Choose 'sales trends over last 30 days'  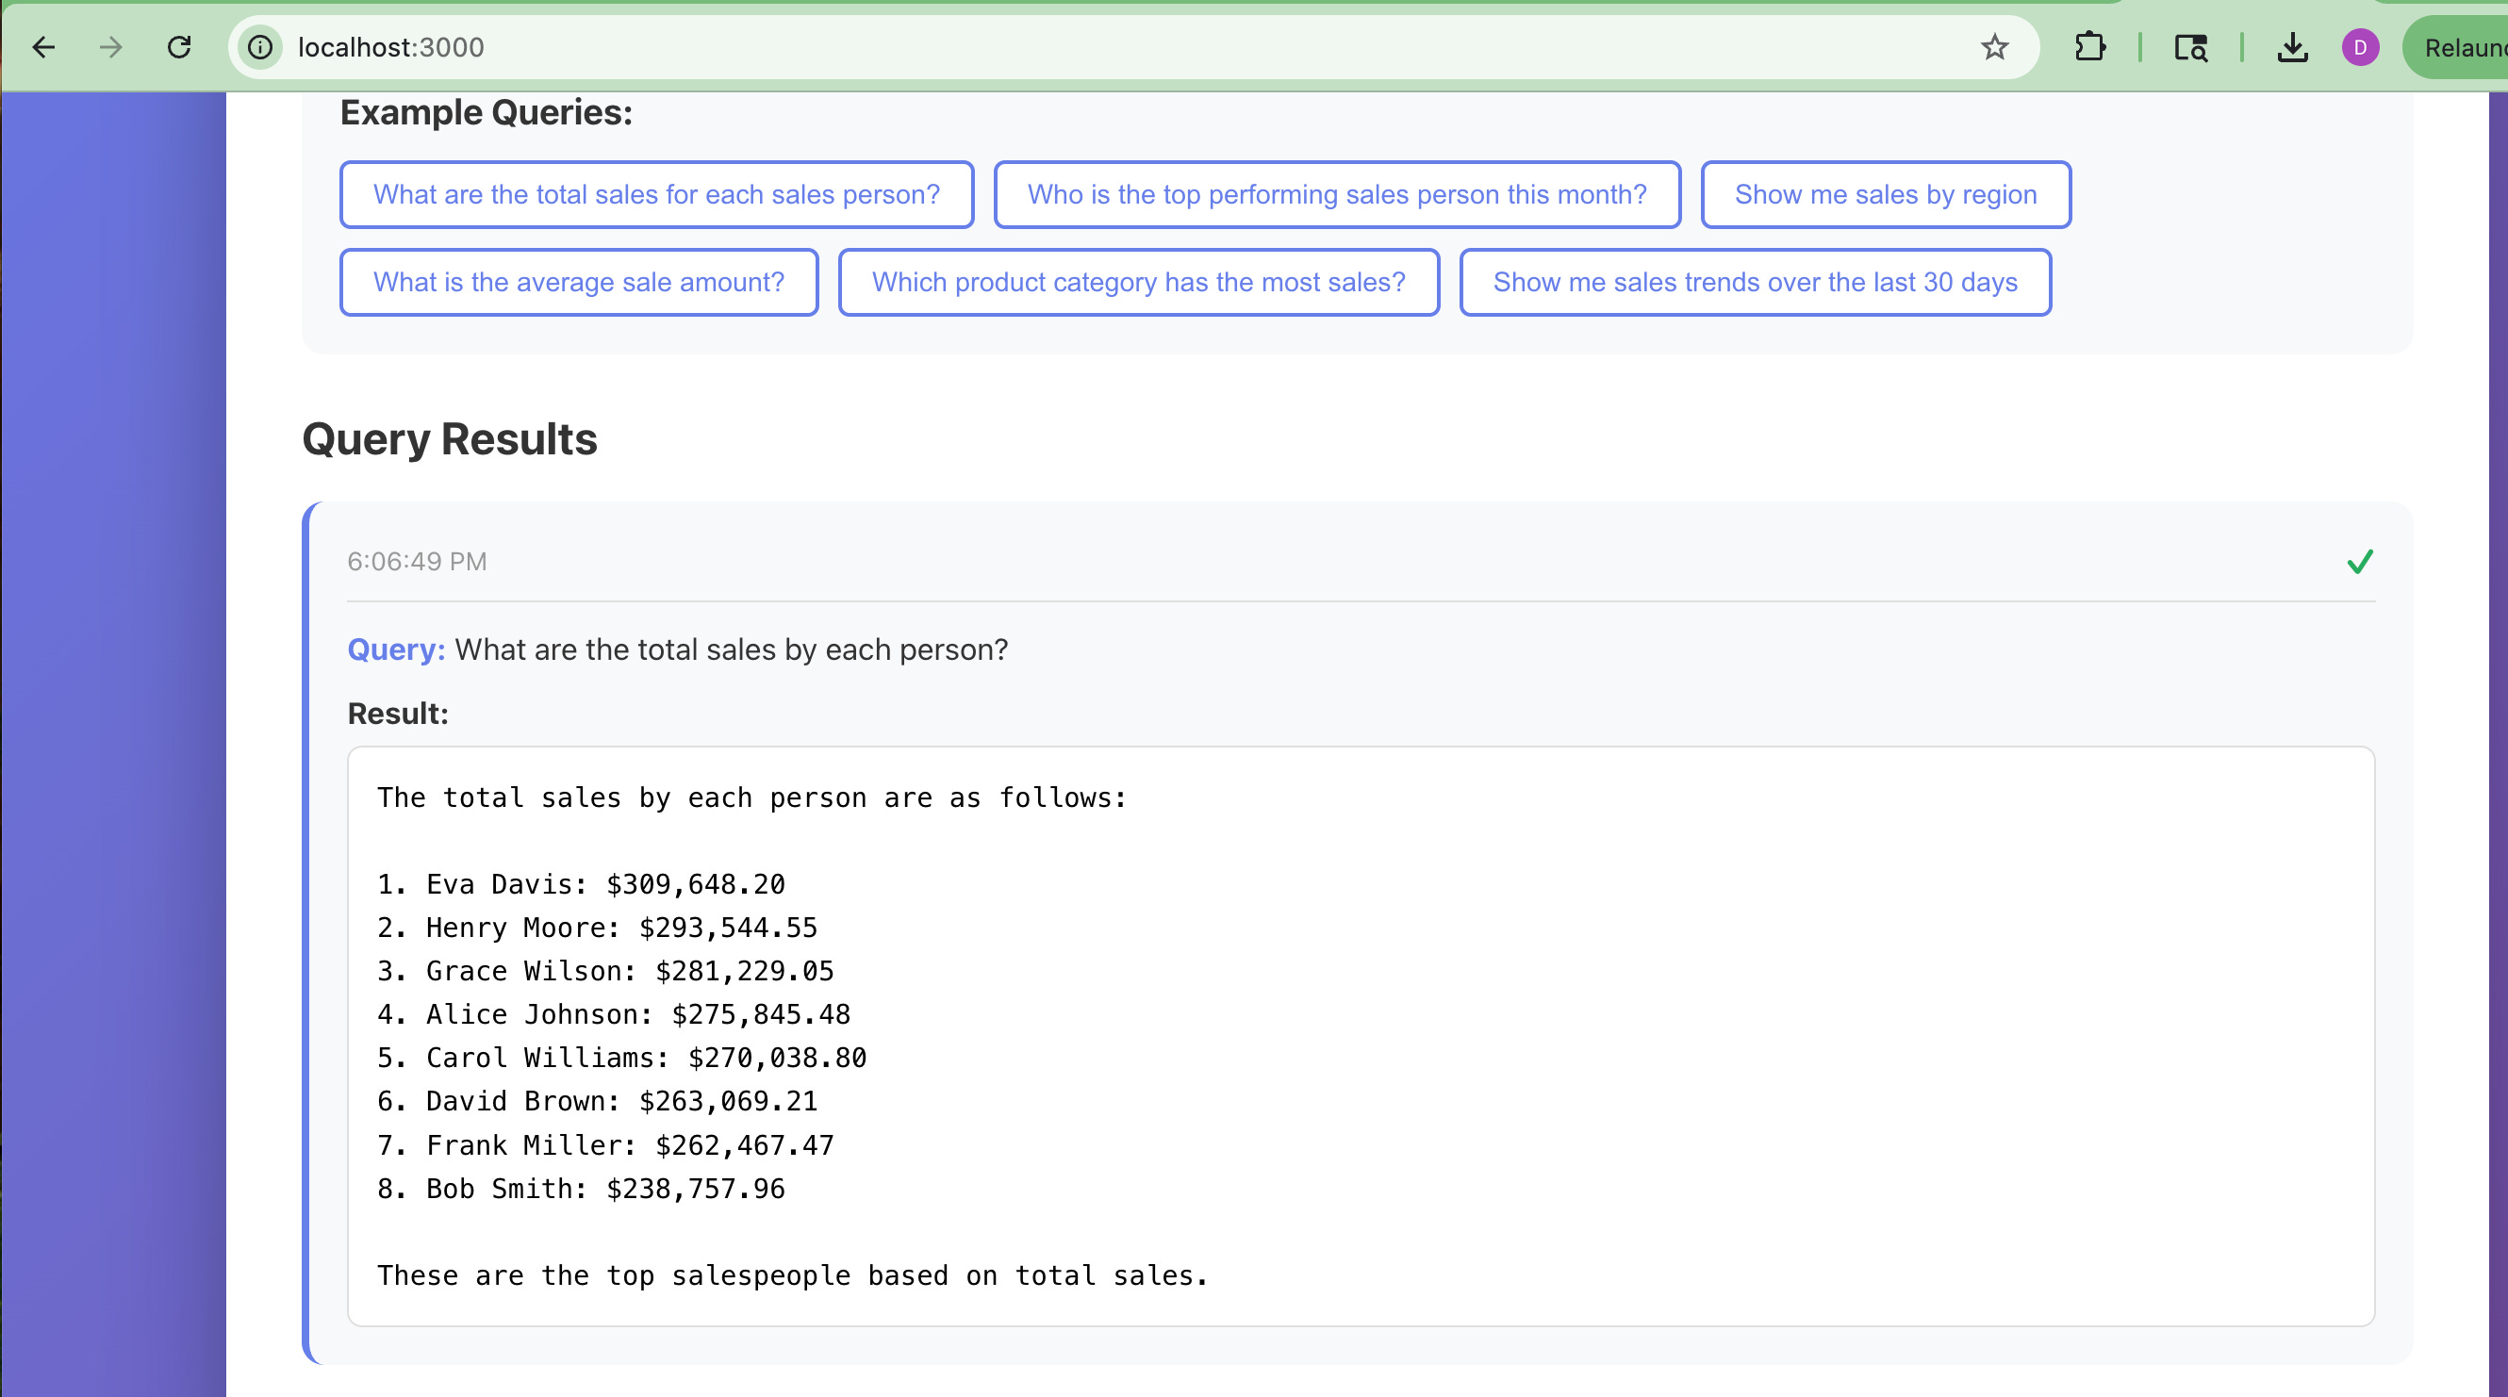coord(1755,282)
